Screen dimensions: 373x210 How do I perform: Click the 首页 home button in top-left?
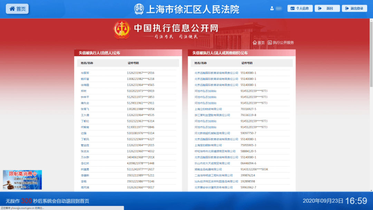[x=17, y=9]
